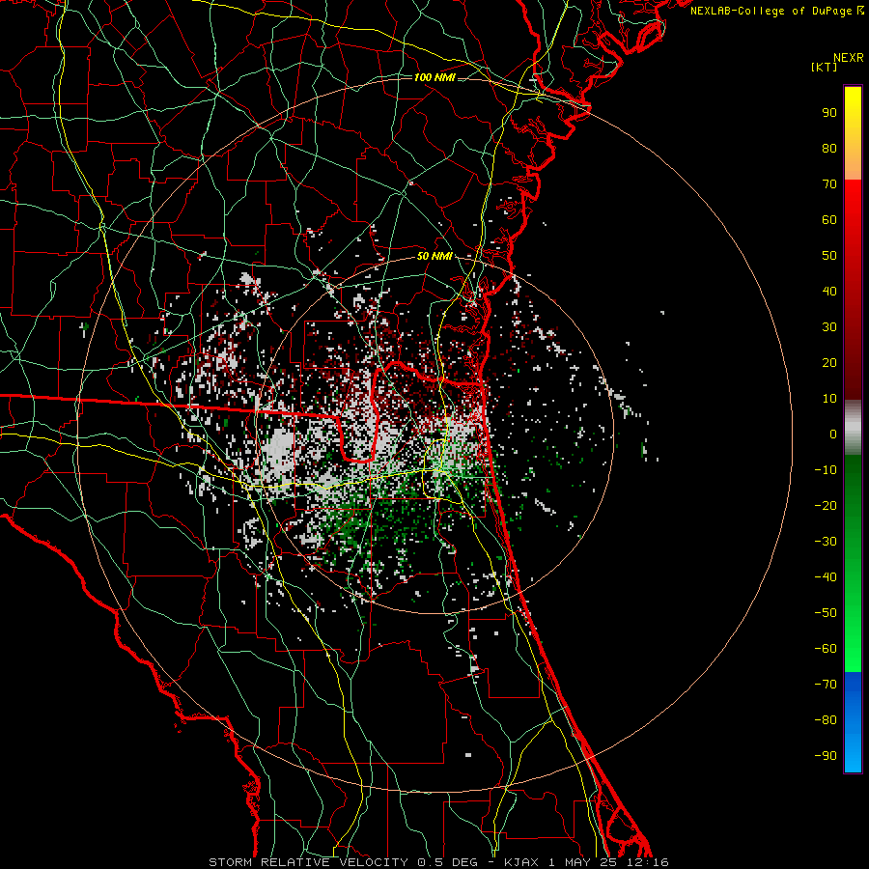869x869 pixels.
Task: Click the positive 60 scale value
Action: 829,219
